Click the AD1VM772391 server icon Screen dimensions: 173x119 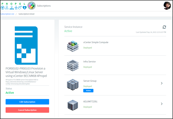pos(73,105)
